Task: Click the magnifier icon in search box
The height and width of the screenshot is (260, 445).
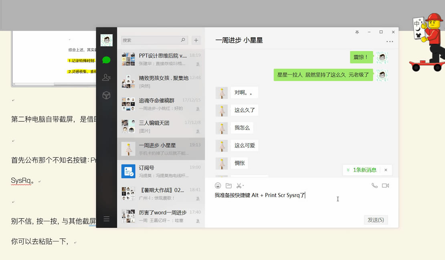Action: pyautogui.click(x=183, y=40)
